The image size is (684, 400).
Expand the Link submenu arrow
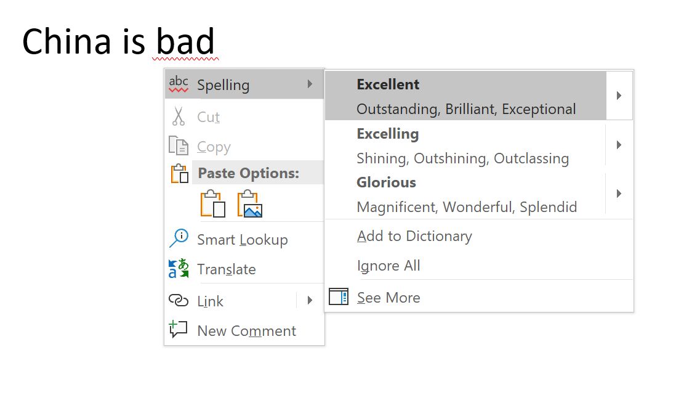click(310, 301)
